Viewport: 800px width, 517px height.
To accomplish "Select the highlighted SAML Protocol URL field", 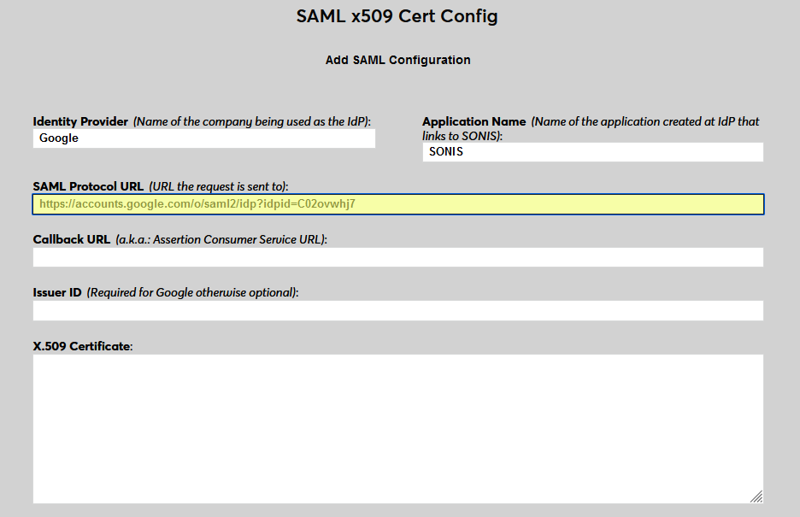I will click(x=397, y=203).
